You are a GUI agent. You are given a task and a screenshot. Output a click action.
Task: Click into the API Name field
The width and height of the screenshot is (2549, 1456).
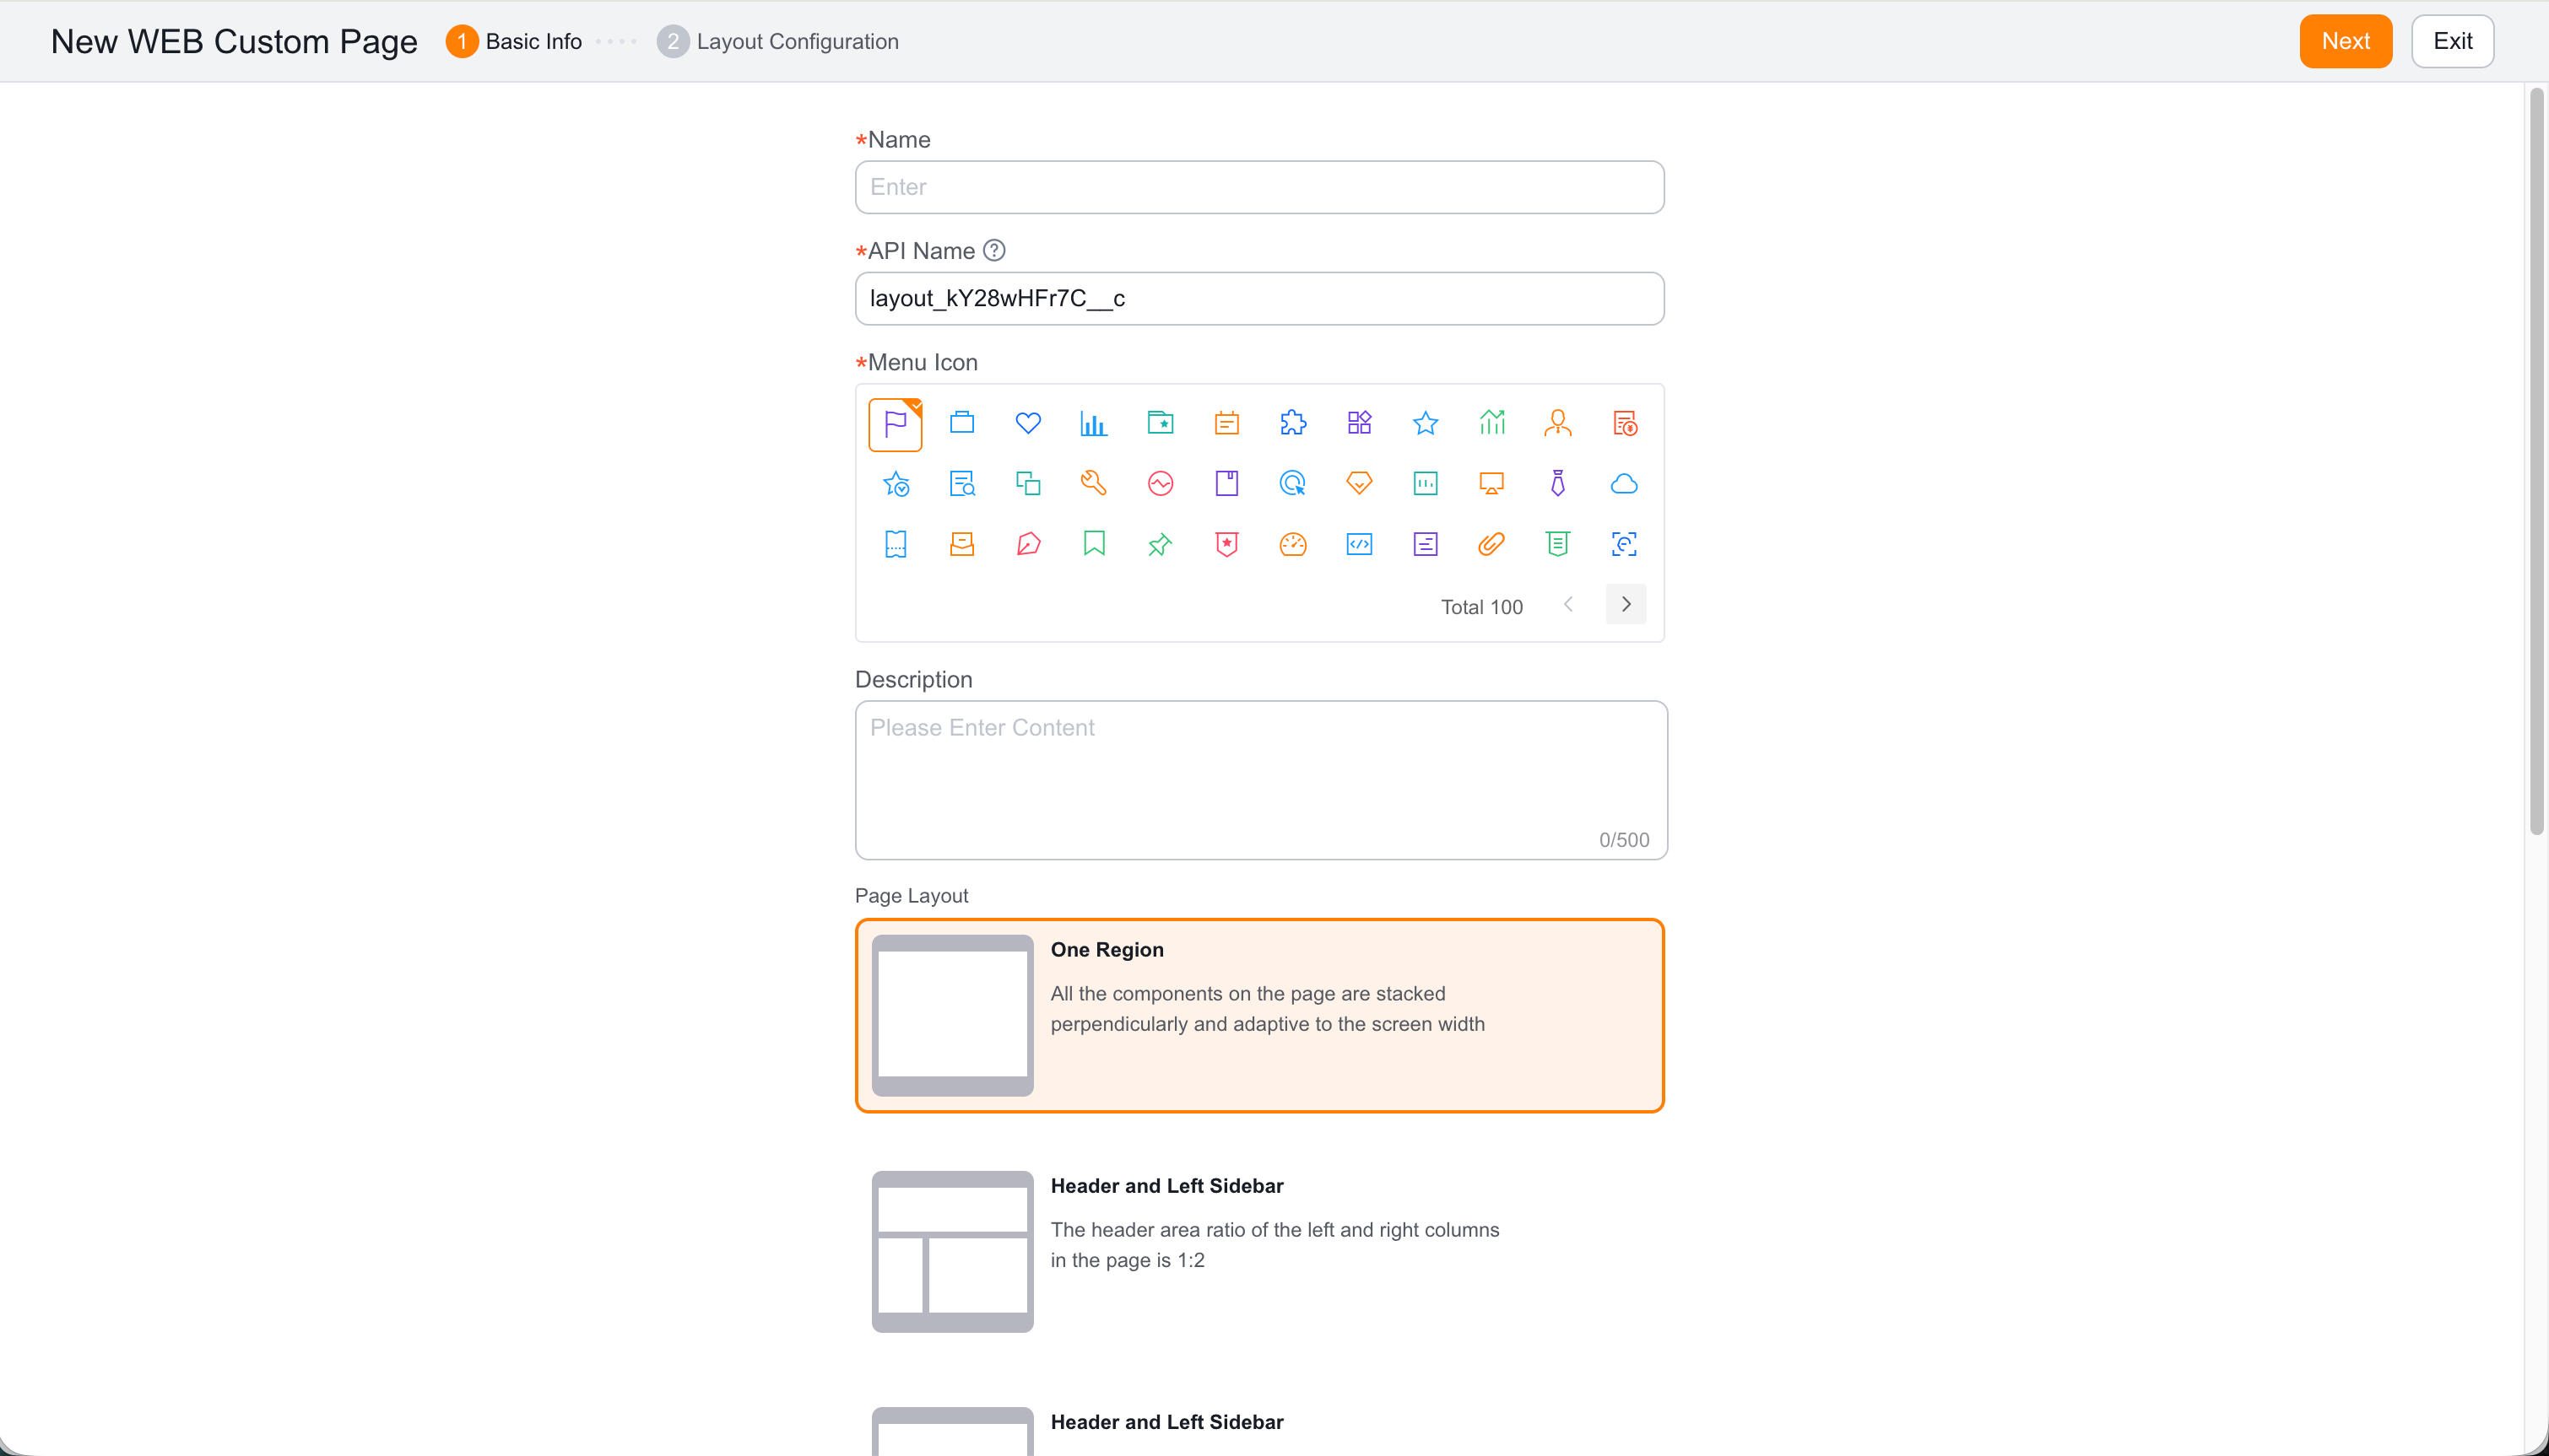click(1259, 298)
